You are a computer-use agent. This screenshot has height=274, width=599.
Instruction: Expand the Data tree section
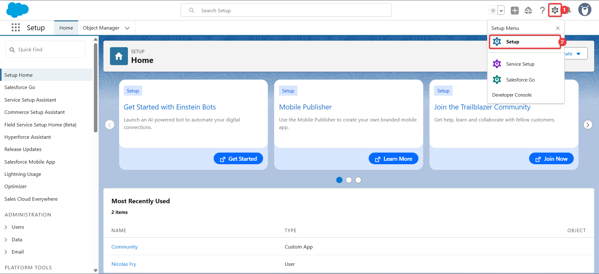pos(6,240)
